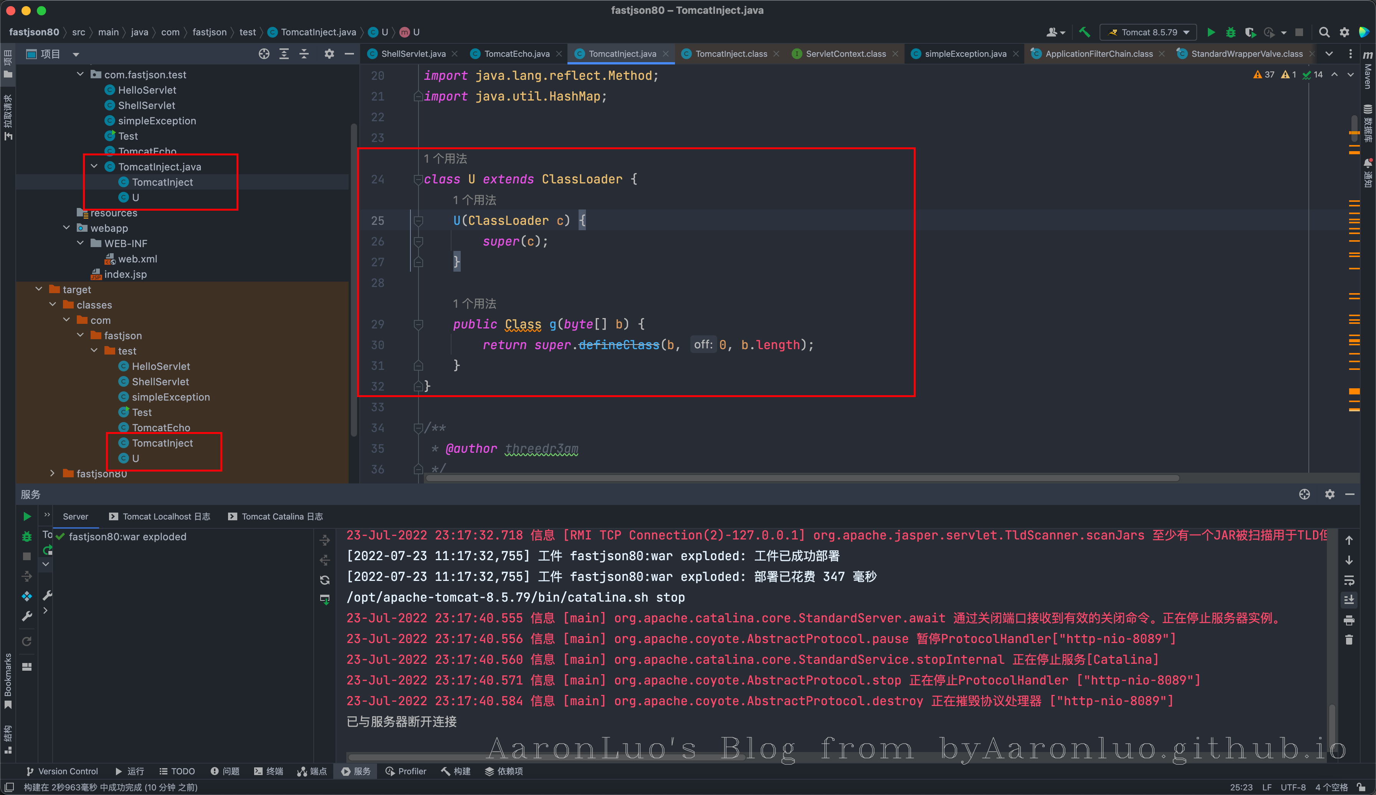This screenshot has height=795, width=1376.
Task: Run with coverage using the shield icon
Action: (1250, 32)
